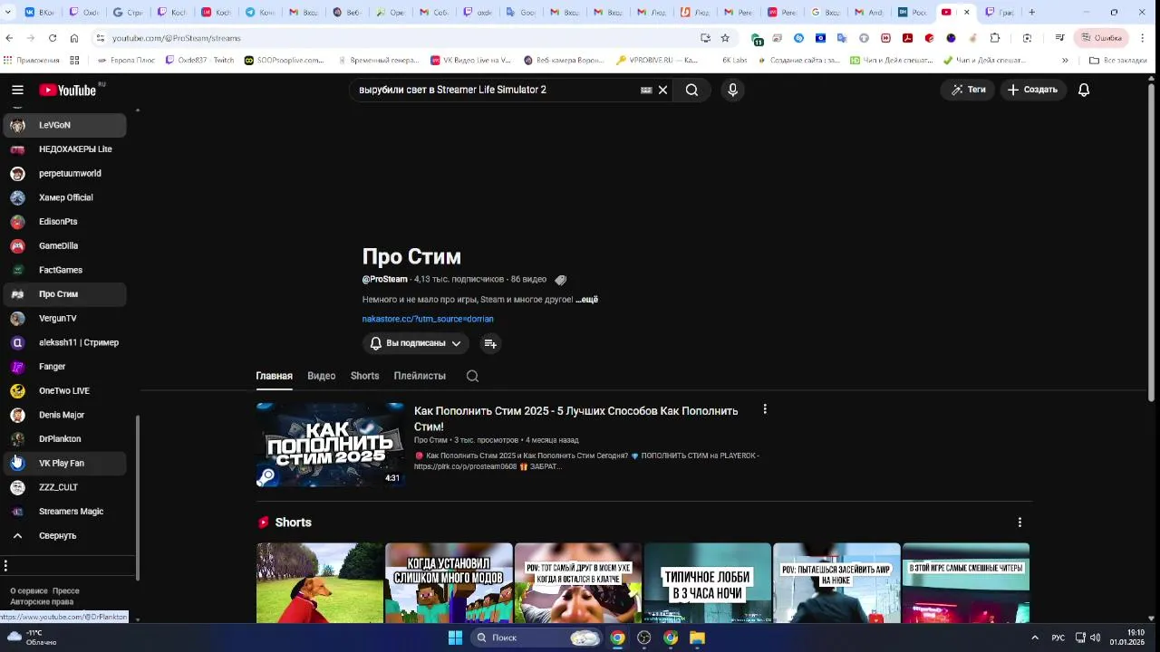Open the Shorts section three-dot menu
The width and height of the screenshot is (1160, 652).
tap(1020, 523)
